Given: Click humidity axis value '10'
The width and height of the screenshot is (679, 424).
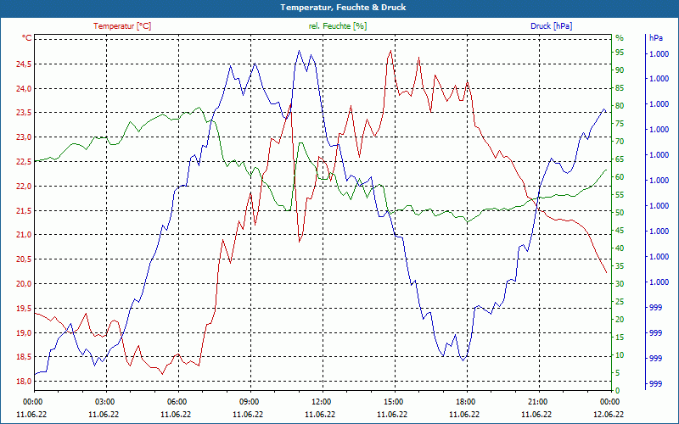Looking at the screenshot, I should [620, 354].
